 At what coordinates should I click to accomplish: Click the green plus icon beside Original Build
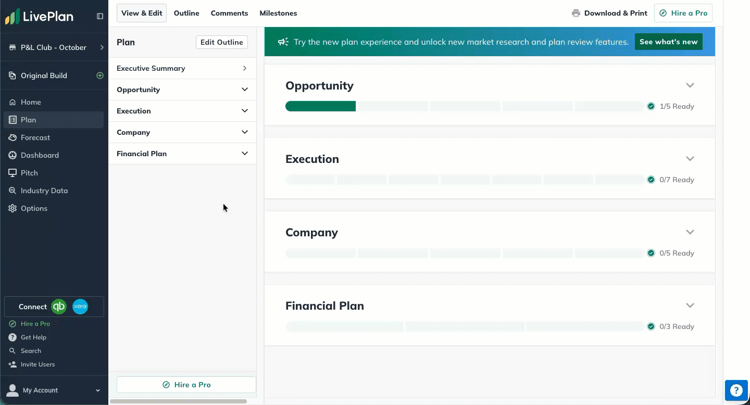pyautogui.click(x=100, y=75)
